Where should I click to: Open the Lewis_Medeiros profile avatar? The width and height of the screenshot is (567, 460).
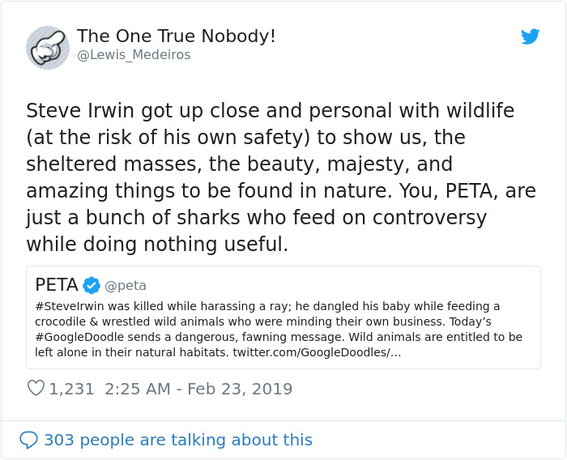[48, 47]
